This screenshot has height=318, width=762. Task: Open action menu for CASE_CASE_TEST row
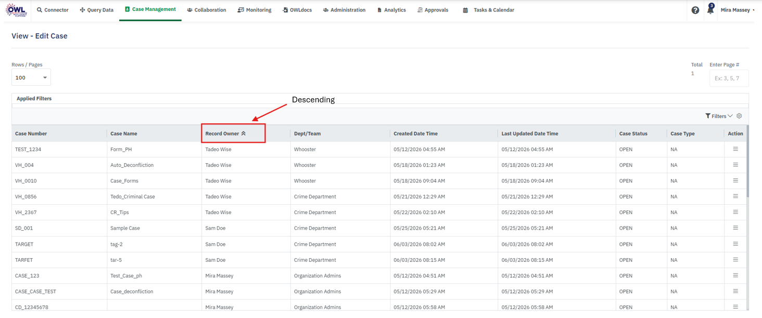735,291
